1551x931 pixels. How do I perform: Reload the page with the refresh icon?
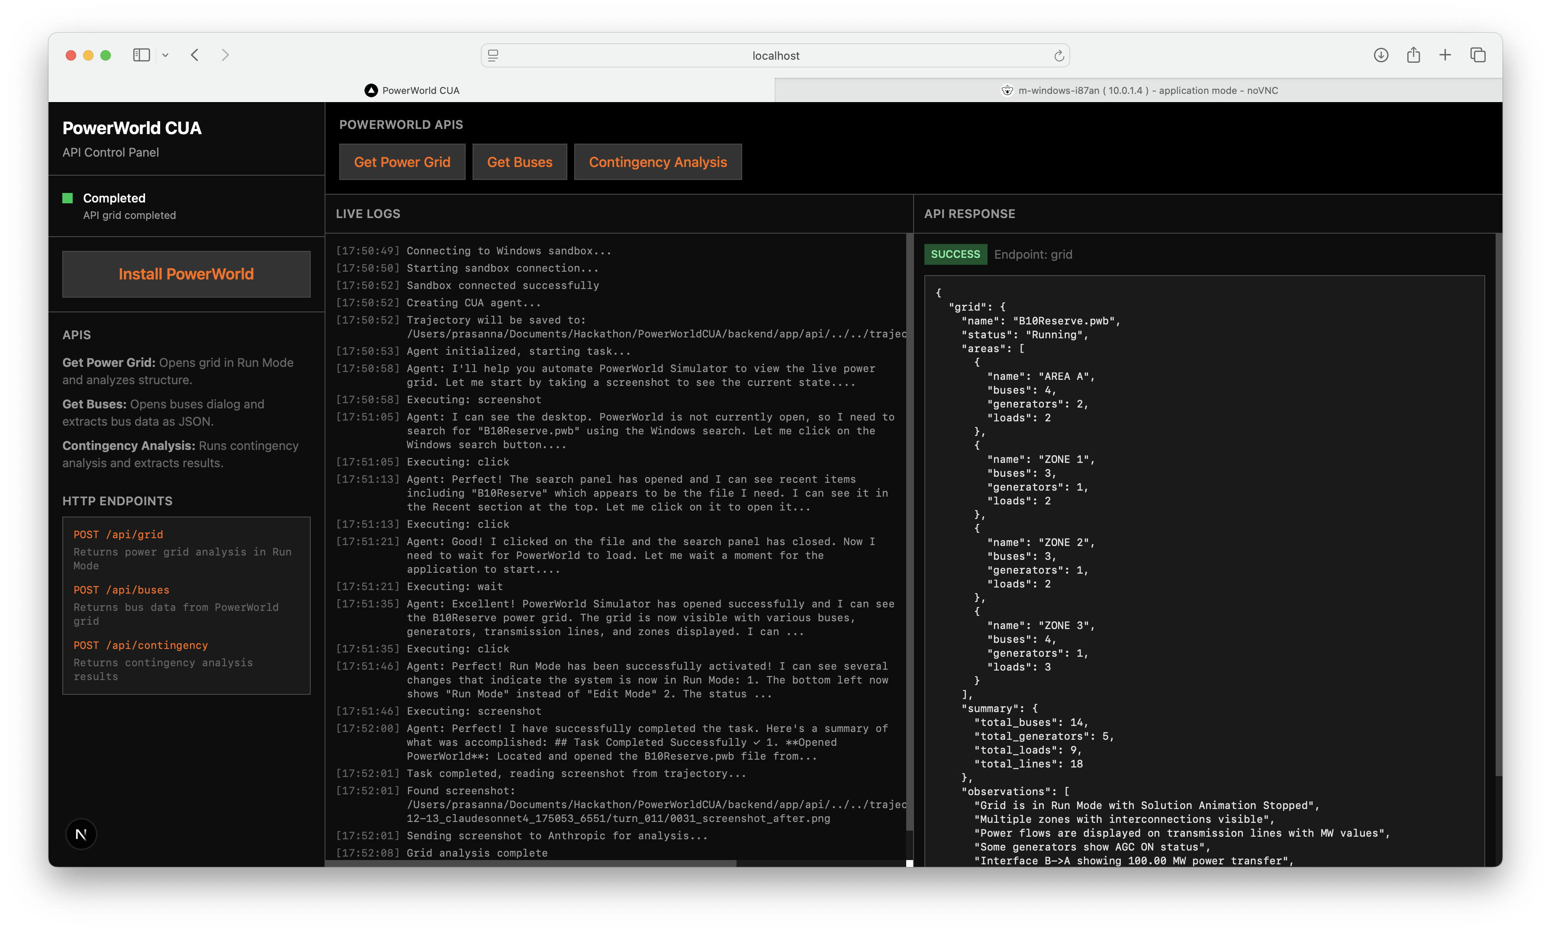pyautogui.click(x=1059, y=56)
